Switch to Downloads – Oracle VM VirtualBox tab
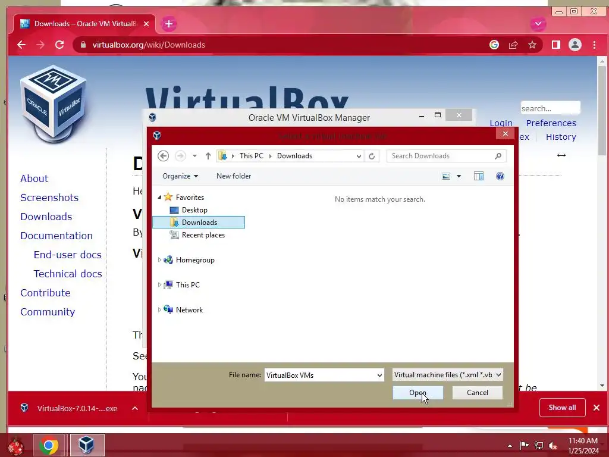The image size is (609, 457). [x=84, y=24]
